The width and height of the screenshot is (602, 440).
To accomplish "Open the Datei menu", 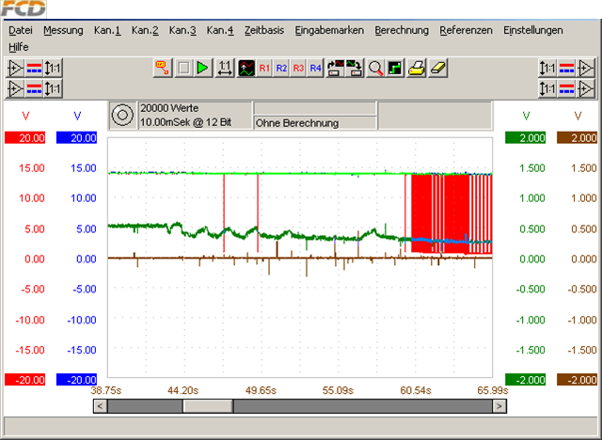I will coord(20,30).
